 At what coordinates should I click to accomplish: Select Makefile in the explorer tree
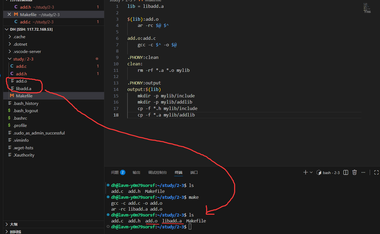click(x=54, y=96)
